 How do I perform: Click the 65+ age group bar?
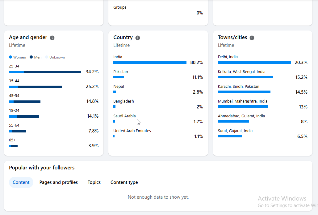click(x=13, y=146)
